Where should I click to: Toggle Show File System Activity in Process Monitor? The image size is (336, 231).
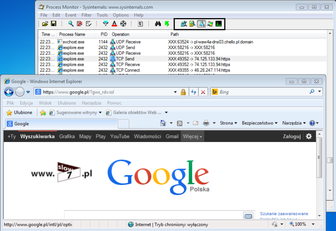click(192, 24)
